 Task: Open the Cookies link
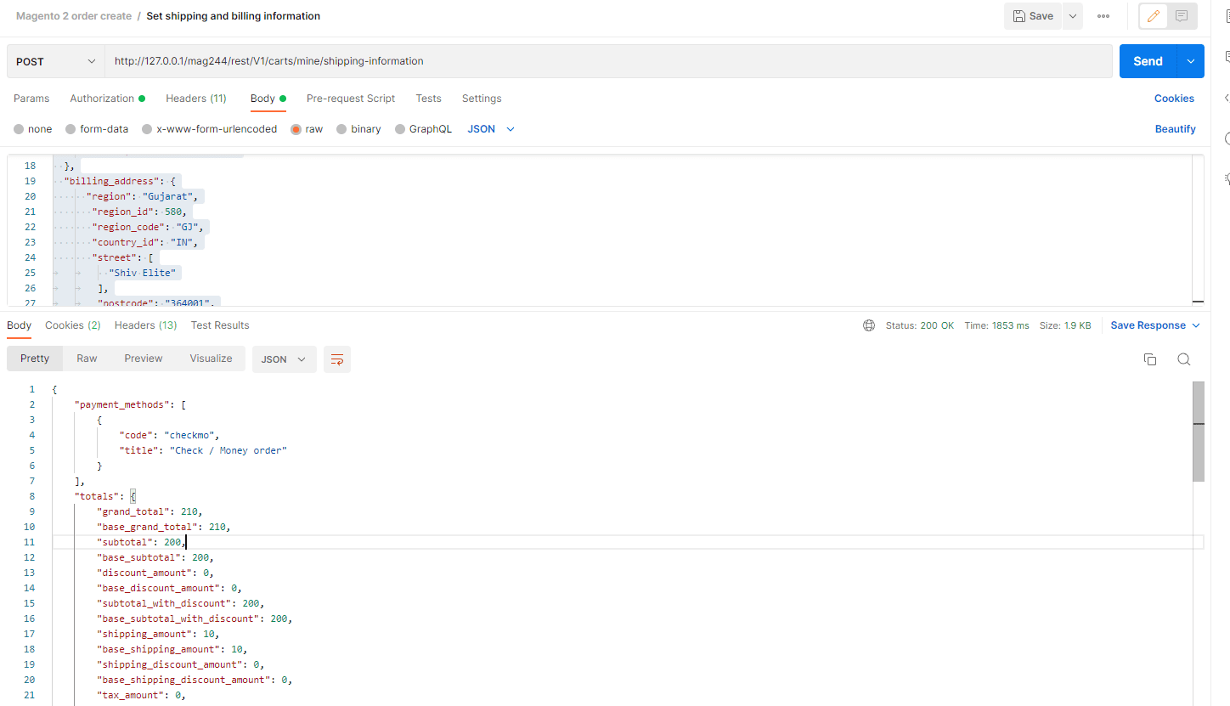[1174, 99]
